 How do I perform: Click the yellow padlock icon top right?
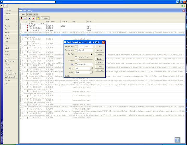tap(185, 6)
